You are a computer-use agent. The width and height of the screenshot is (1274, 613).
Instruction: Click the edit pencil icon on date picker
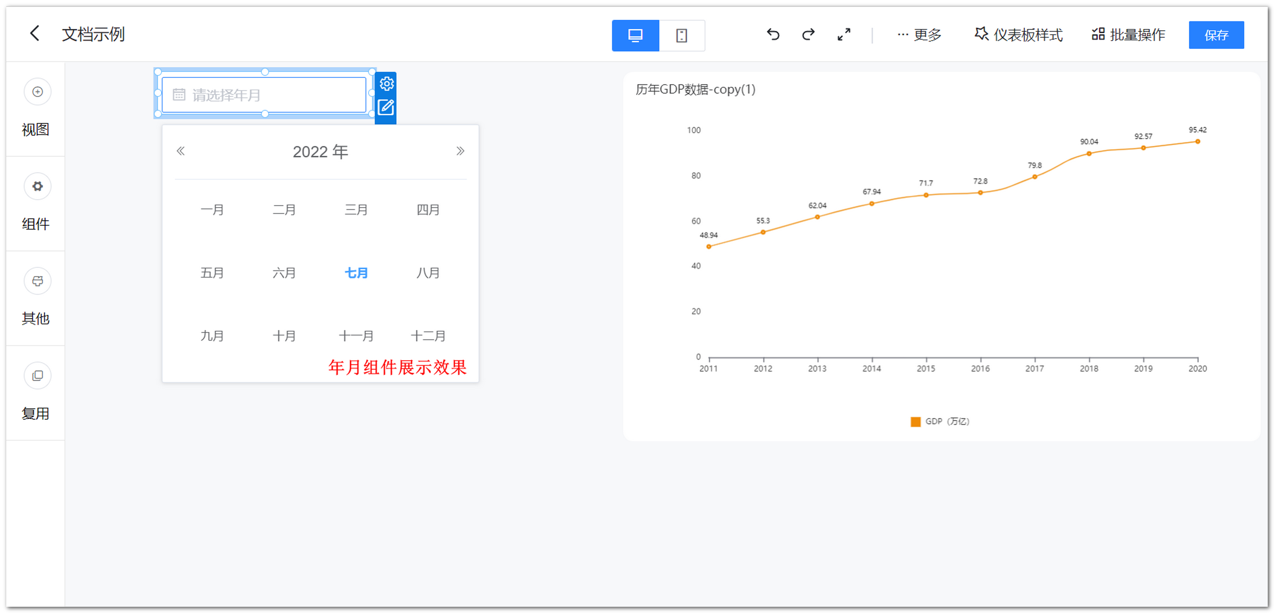(x=386, y=107)
